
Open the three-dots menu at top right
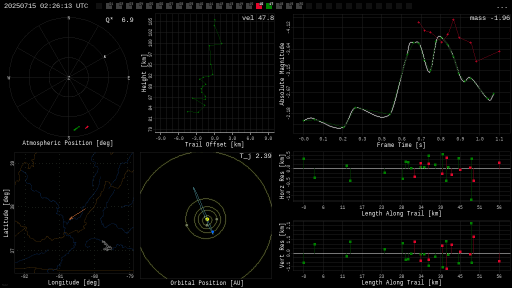click(x=502, y=6)
